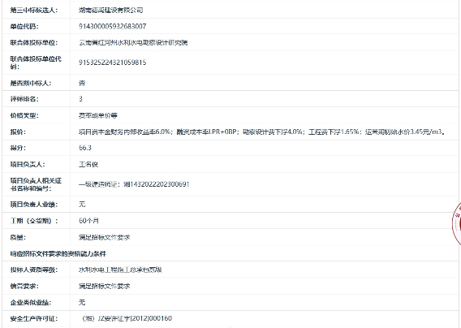This screenshot has width=461, height=328.
Task: Click the '价格类型:' label
Action: 24,115
